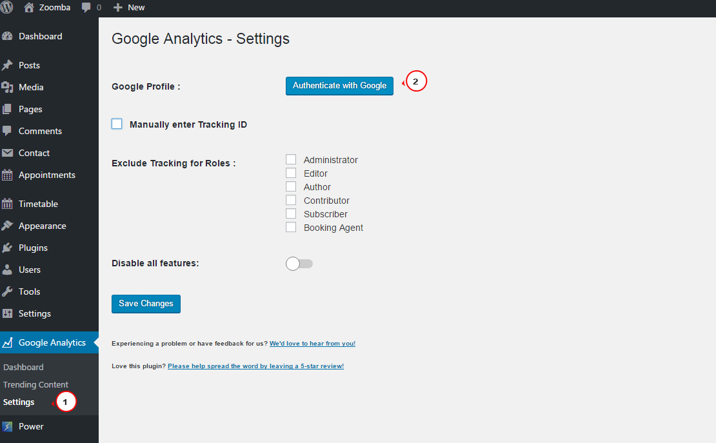Click the Posts pushpin icon

coord(7,65)
